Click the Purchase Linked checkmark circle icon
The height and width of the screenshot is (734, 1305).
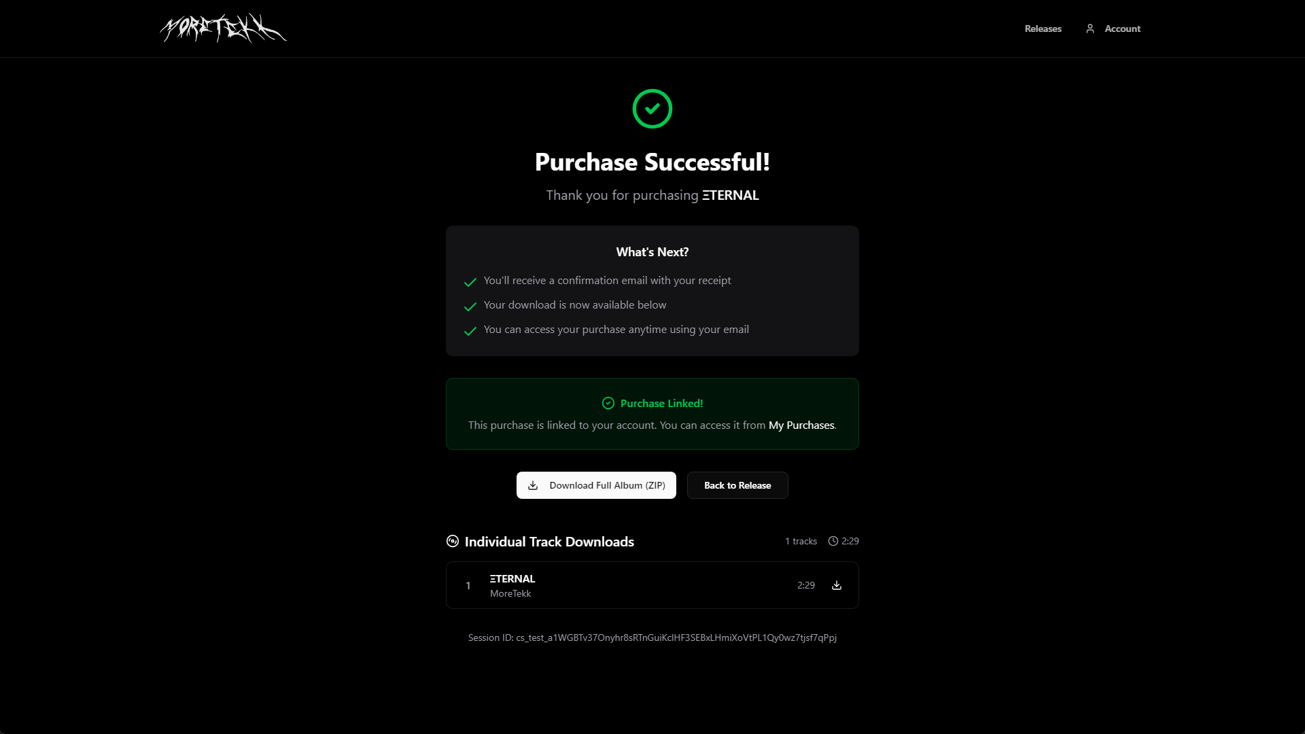(608, 403)
